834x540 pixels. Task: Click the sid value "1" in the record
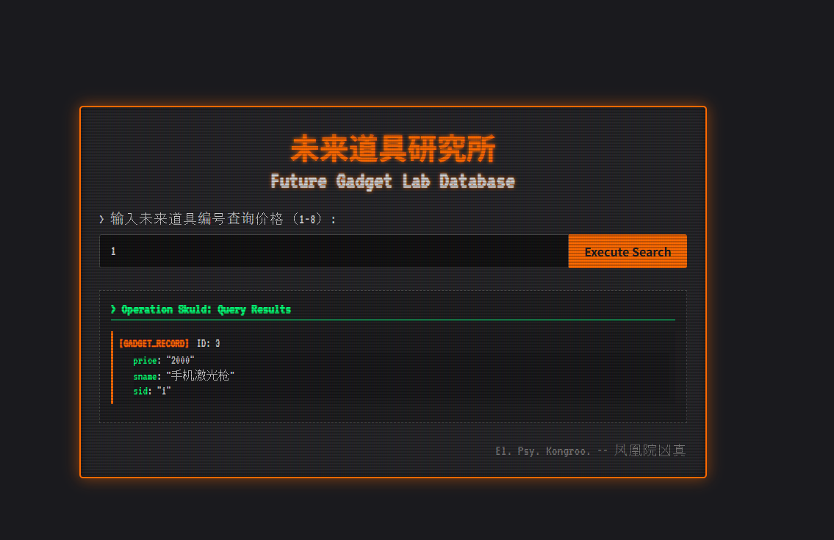click(164, 391)
